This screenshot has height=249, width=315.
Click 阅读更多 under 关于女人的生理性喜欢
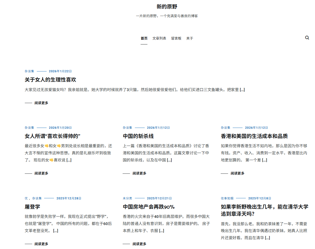[41, 103]
